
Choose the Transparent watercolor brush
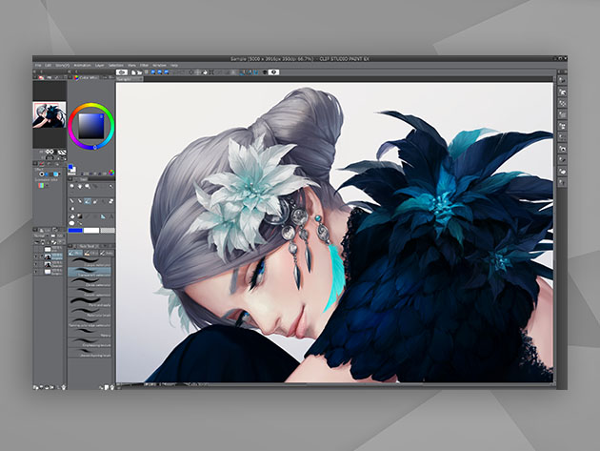(x=90, y=272)
